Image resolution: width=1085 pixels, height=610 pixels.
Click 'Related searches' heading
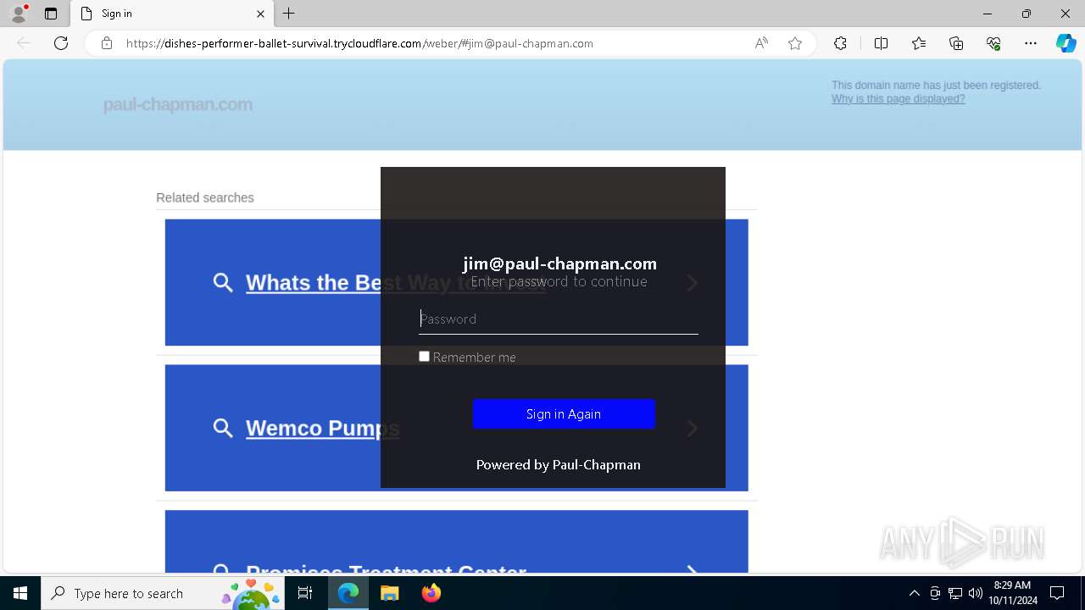tap(205, 197)
